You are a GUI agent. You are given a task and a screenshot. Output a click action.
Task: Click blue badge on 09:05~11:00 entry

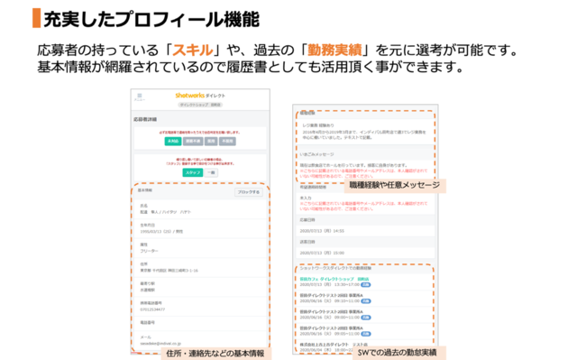click(366, 334)
